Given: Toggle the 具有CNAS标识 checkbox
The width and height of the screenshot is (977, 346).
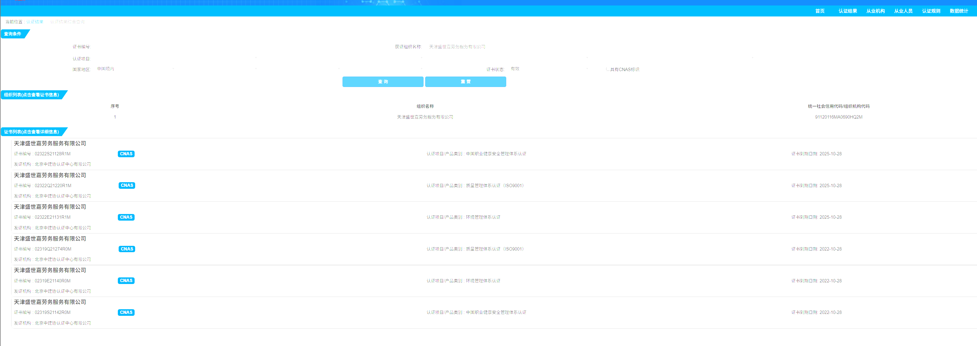Looking at the screenshot, I should point(608,69).
